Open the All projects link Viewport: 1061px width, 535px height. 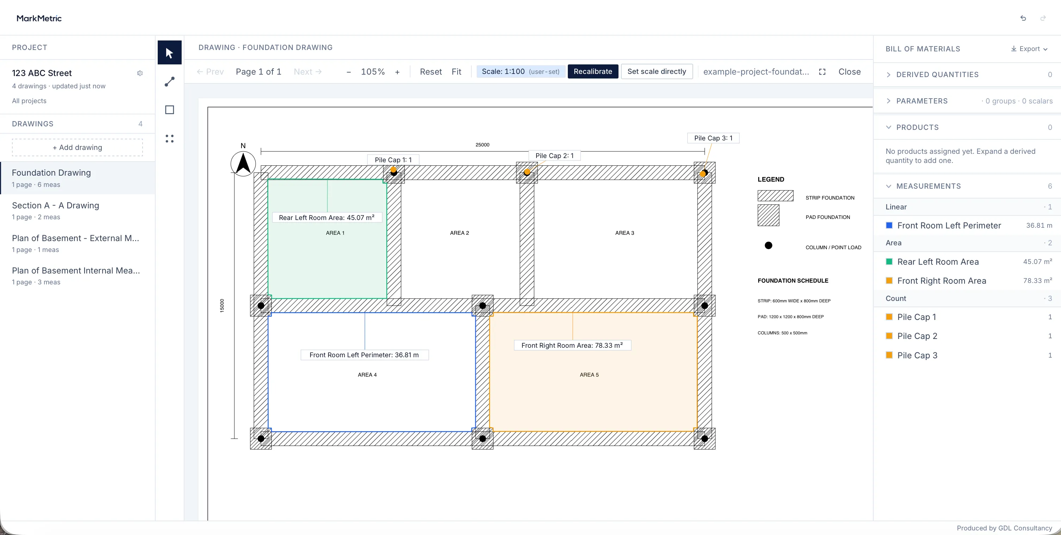pos(29,101)
